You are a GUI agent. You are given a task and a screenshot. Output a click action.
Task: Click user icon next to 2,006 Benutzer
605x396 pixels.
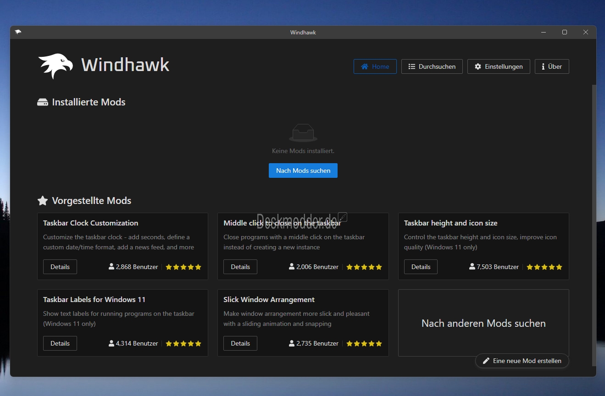292,266
